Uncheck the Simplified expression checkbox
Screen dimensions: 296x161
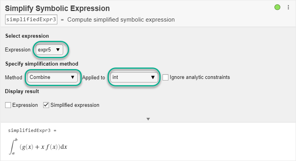(46, 105)
